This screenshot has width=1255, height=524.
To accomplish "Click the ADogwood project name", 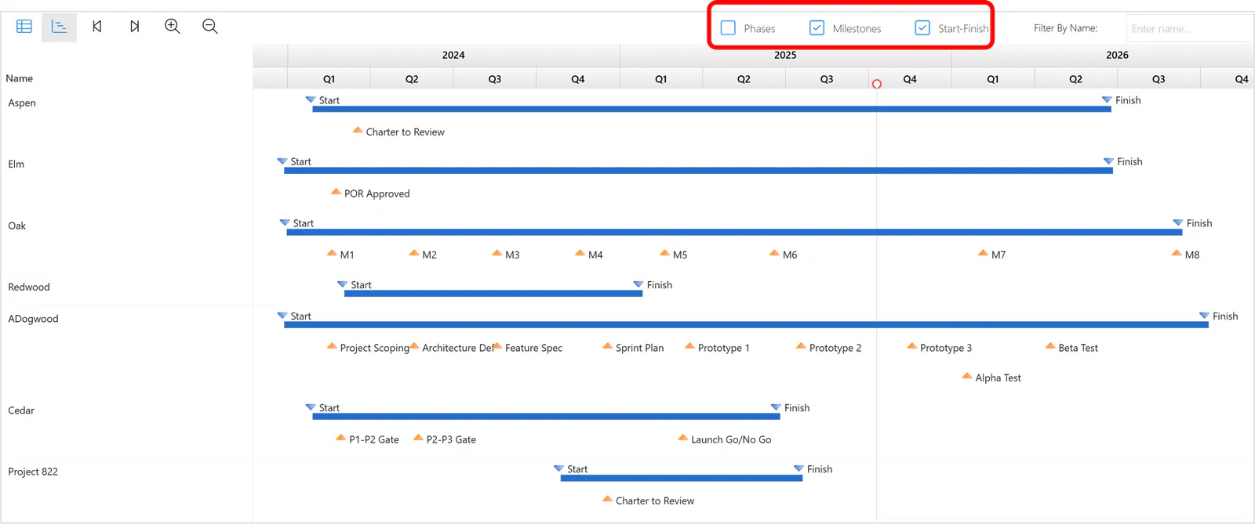I will [x=33, y=319].
